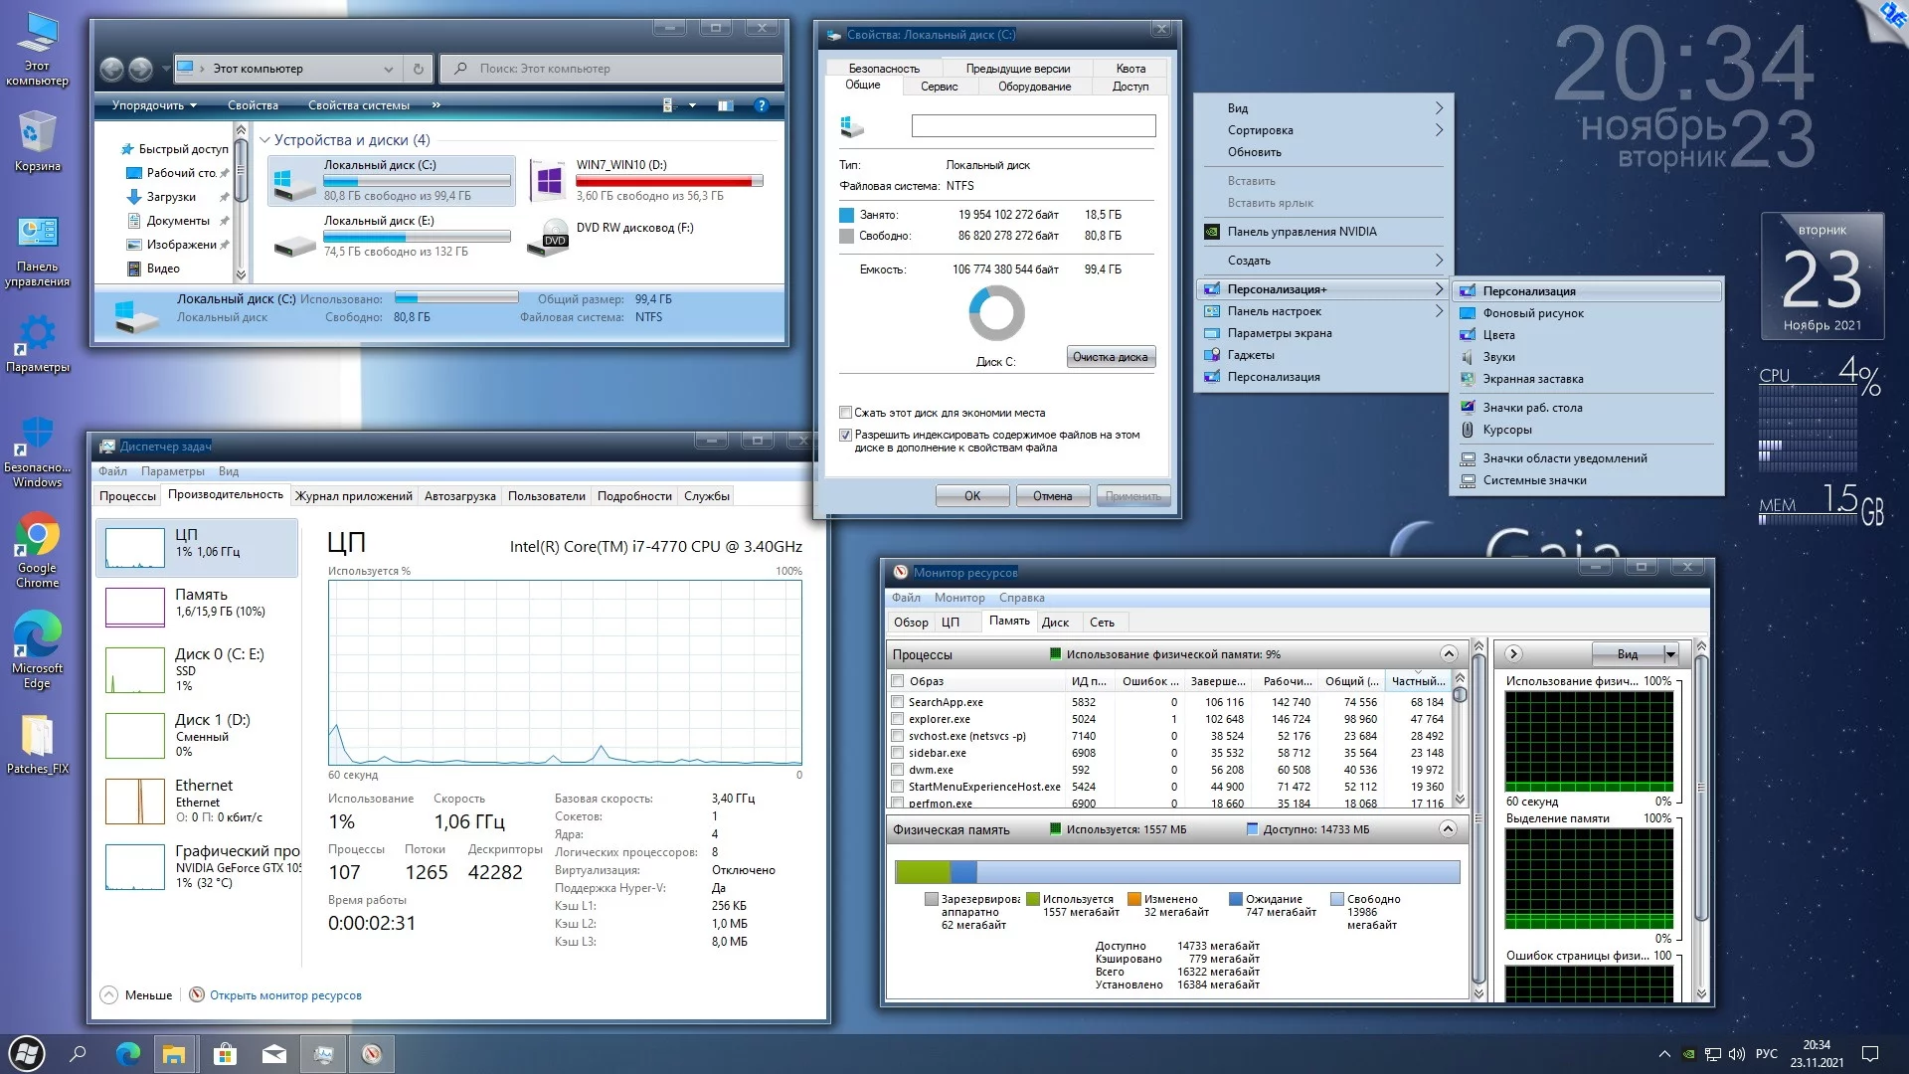Open the Recycle Bin (Корзина) desktop icon

tap(37, 134)
